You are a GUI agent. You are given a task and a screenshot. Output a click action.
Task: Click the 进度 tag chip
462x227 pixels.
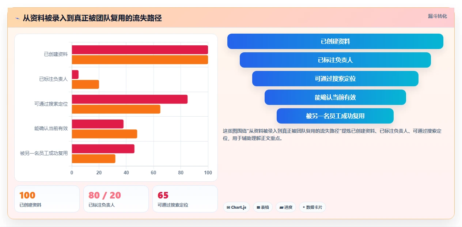(286, 207)
